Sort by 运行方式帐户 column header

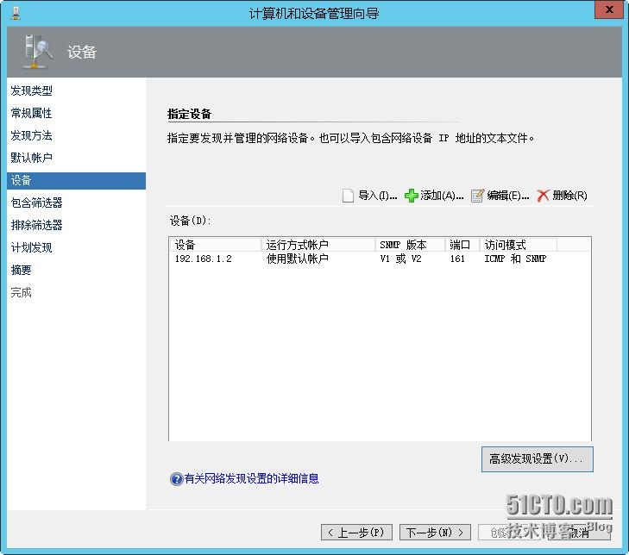(x=318, y=245)
